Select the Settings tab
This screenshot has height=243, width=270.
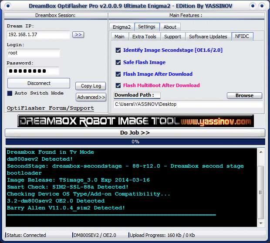[147, 27]
